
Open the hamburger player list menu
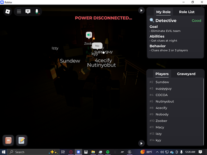[19, 12]
